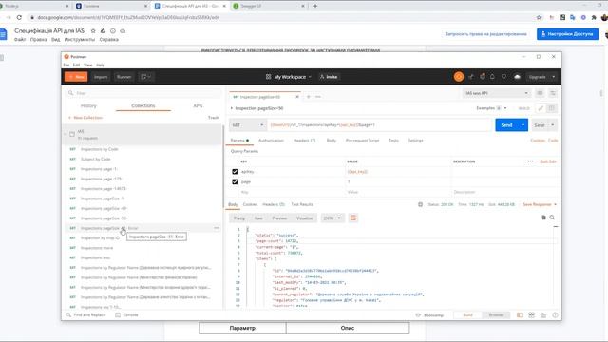608x342 pixels.
Task: Open the three-dot menu on pageSize Error request
Action: click(217, 228)
